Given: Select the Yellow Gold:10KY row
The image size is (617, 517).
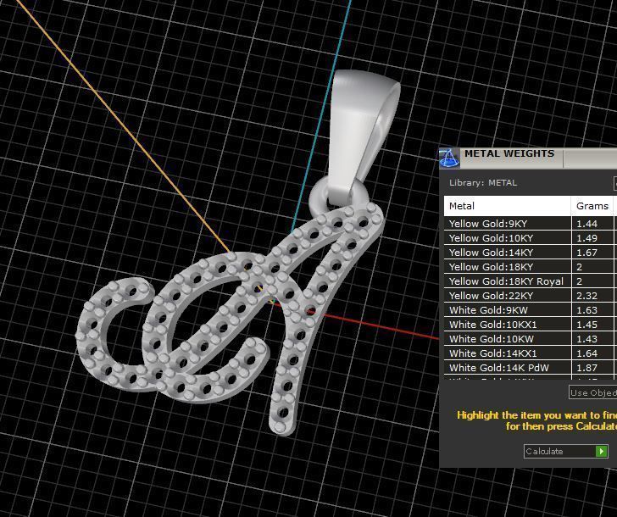Looking at the screenshot, I should tap(529, 238).
